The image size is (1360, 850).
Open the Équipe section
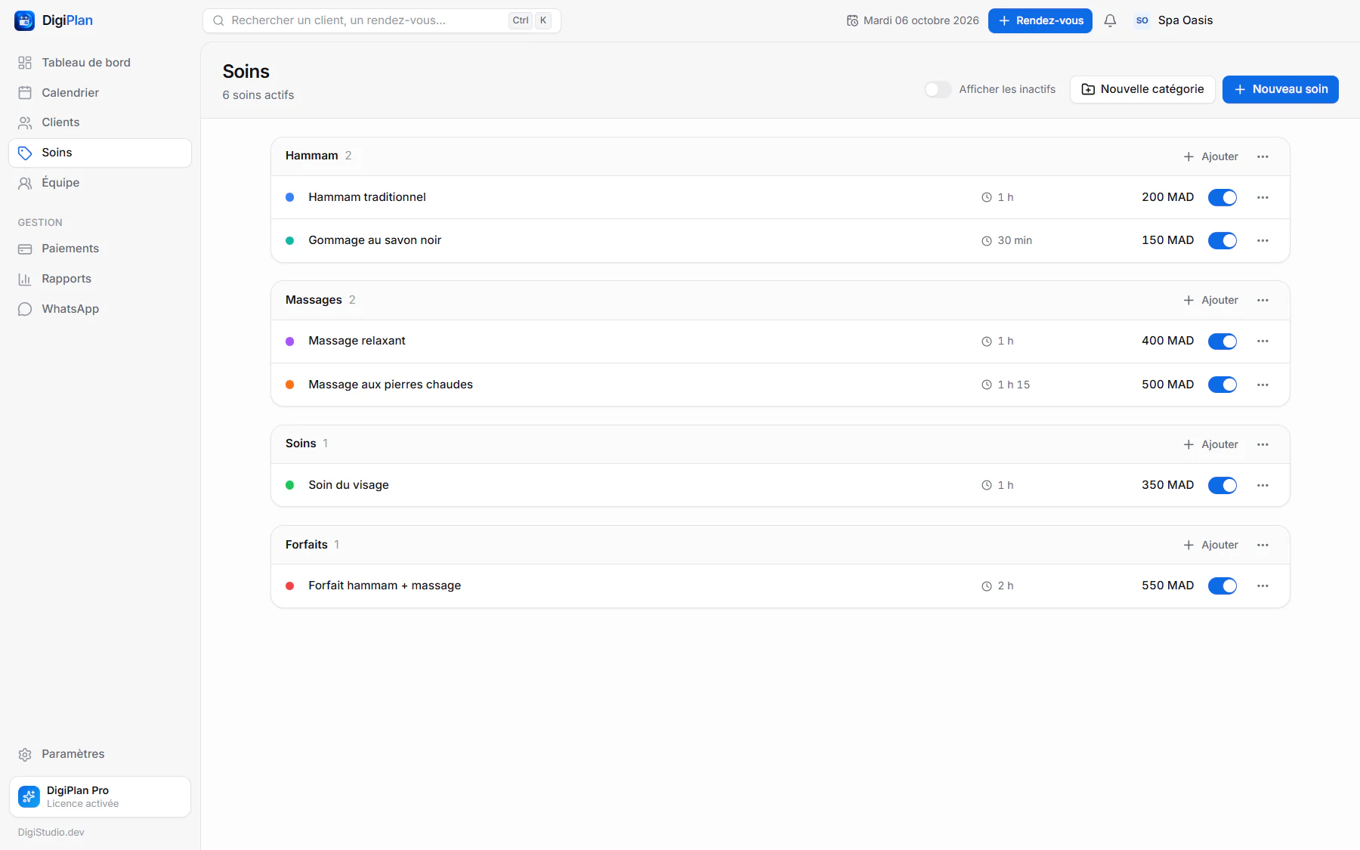[x=100, y=183]
